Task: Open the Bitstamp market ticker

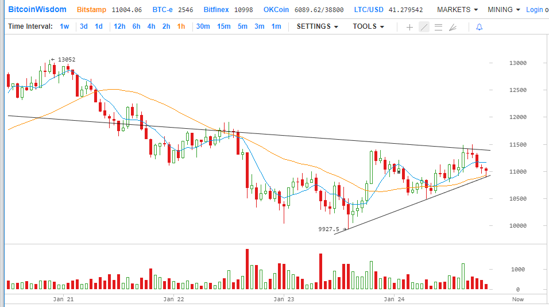Action: click(x=91, y=10)
